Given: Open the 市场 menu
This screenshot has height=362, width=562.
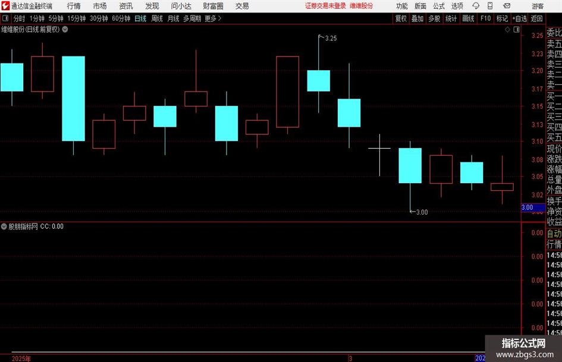Looking at the screenshot, I should (100, 6).
